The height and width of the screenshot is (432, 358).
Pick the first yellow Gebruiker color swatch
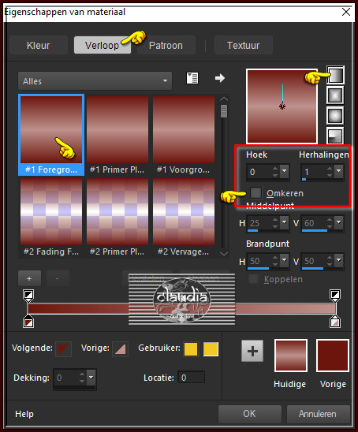click(x=191, y=349)
